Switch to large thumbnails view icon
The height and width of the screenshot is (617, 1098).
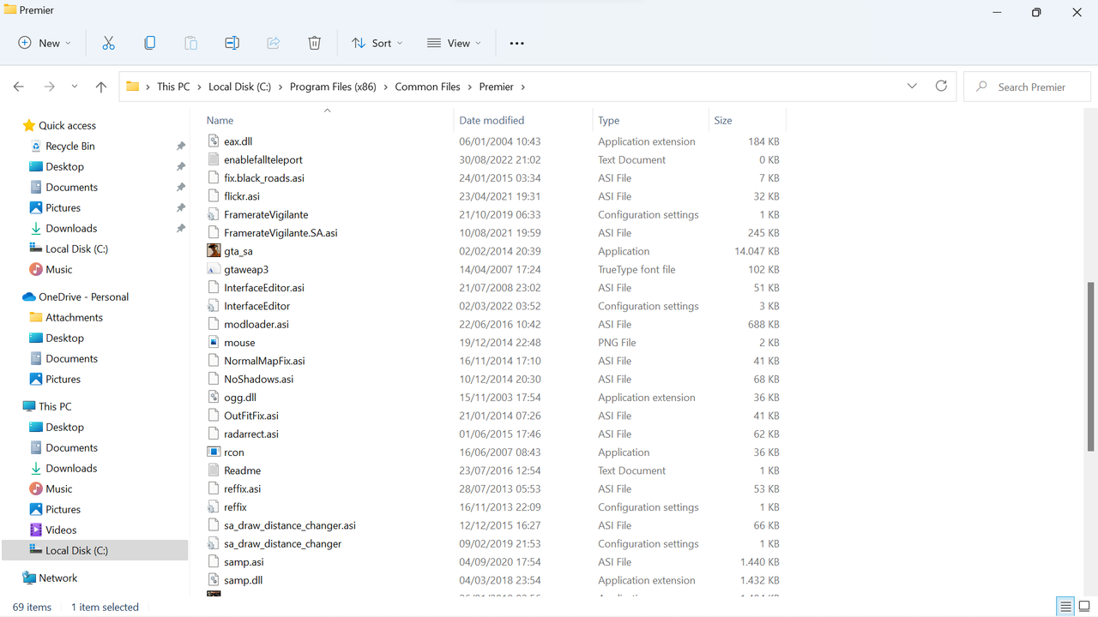pos(1084,607)
